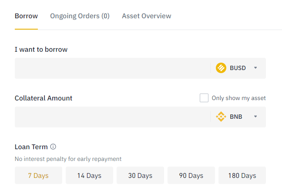Expand the dropdown arrow beside BUSD
The width and height of the screenshot is (282, 194).
click(255, 68)
